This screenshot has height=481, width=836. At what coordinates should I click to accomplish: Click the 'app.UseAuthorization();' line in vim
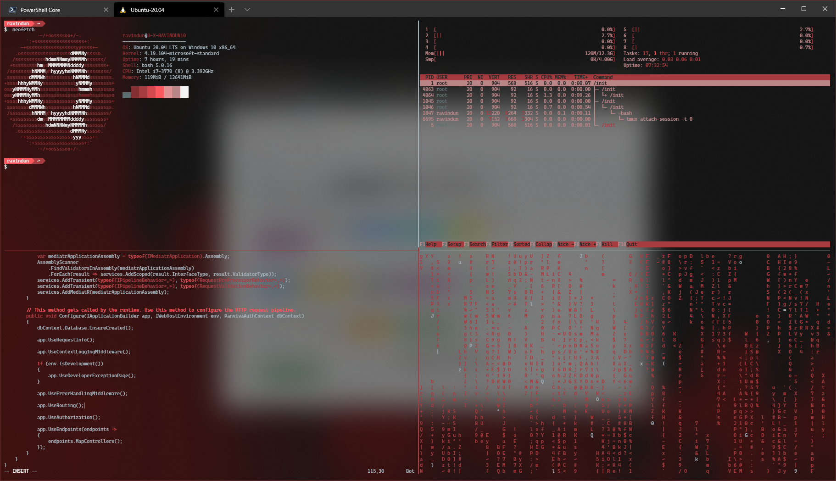click(68, 417)
